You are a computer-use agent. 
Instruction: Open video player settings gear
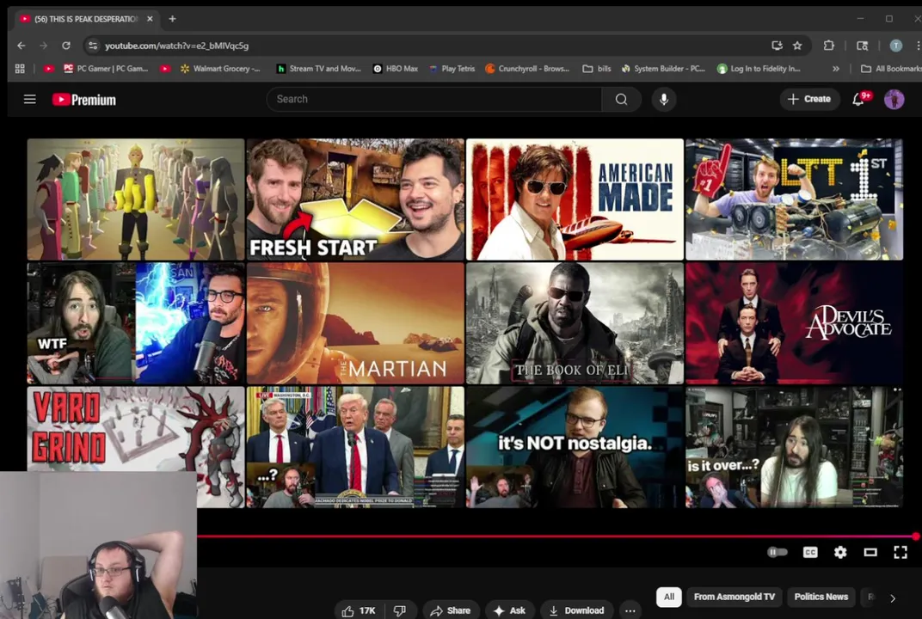(x=840, y=552)
